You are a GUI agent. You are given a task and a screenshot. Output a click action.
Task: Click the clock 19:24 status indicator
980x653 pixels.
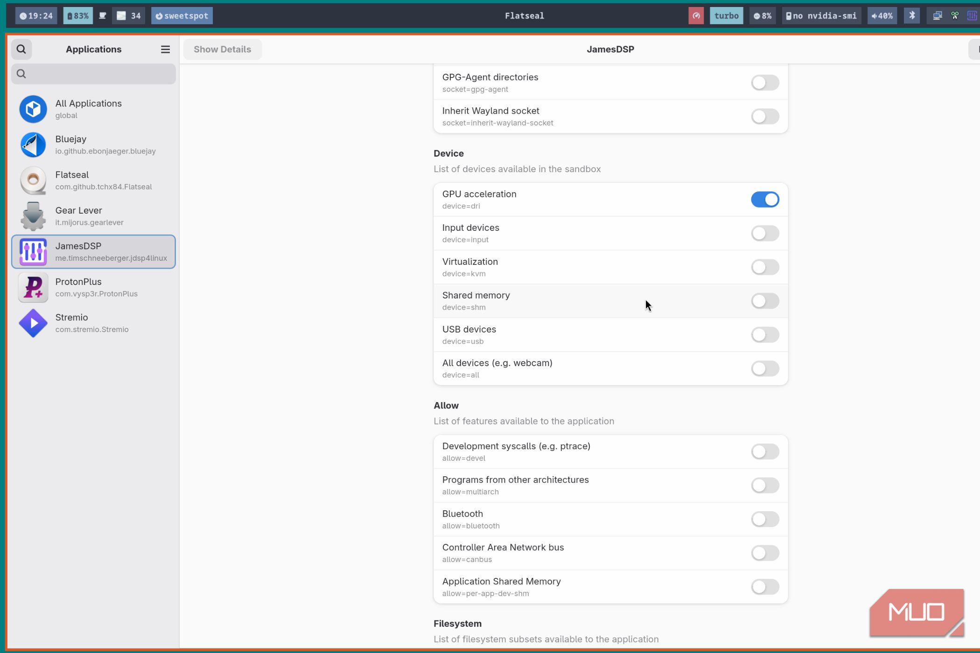tap(36, 16)
